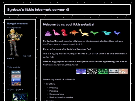Viewport: 135px width, 101px height.
Task: Click the paragraph mentioning Blinkie.World
Action: tap(85, 63)
